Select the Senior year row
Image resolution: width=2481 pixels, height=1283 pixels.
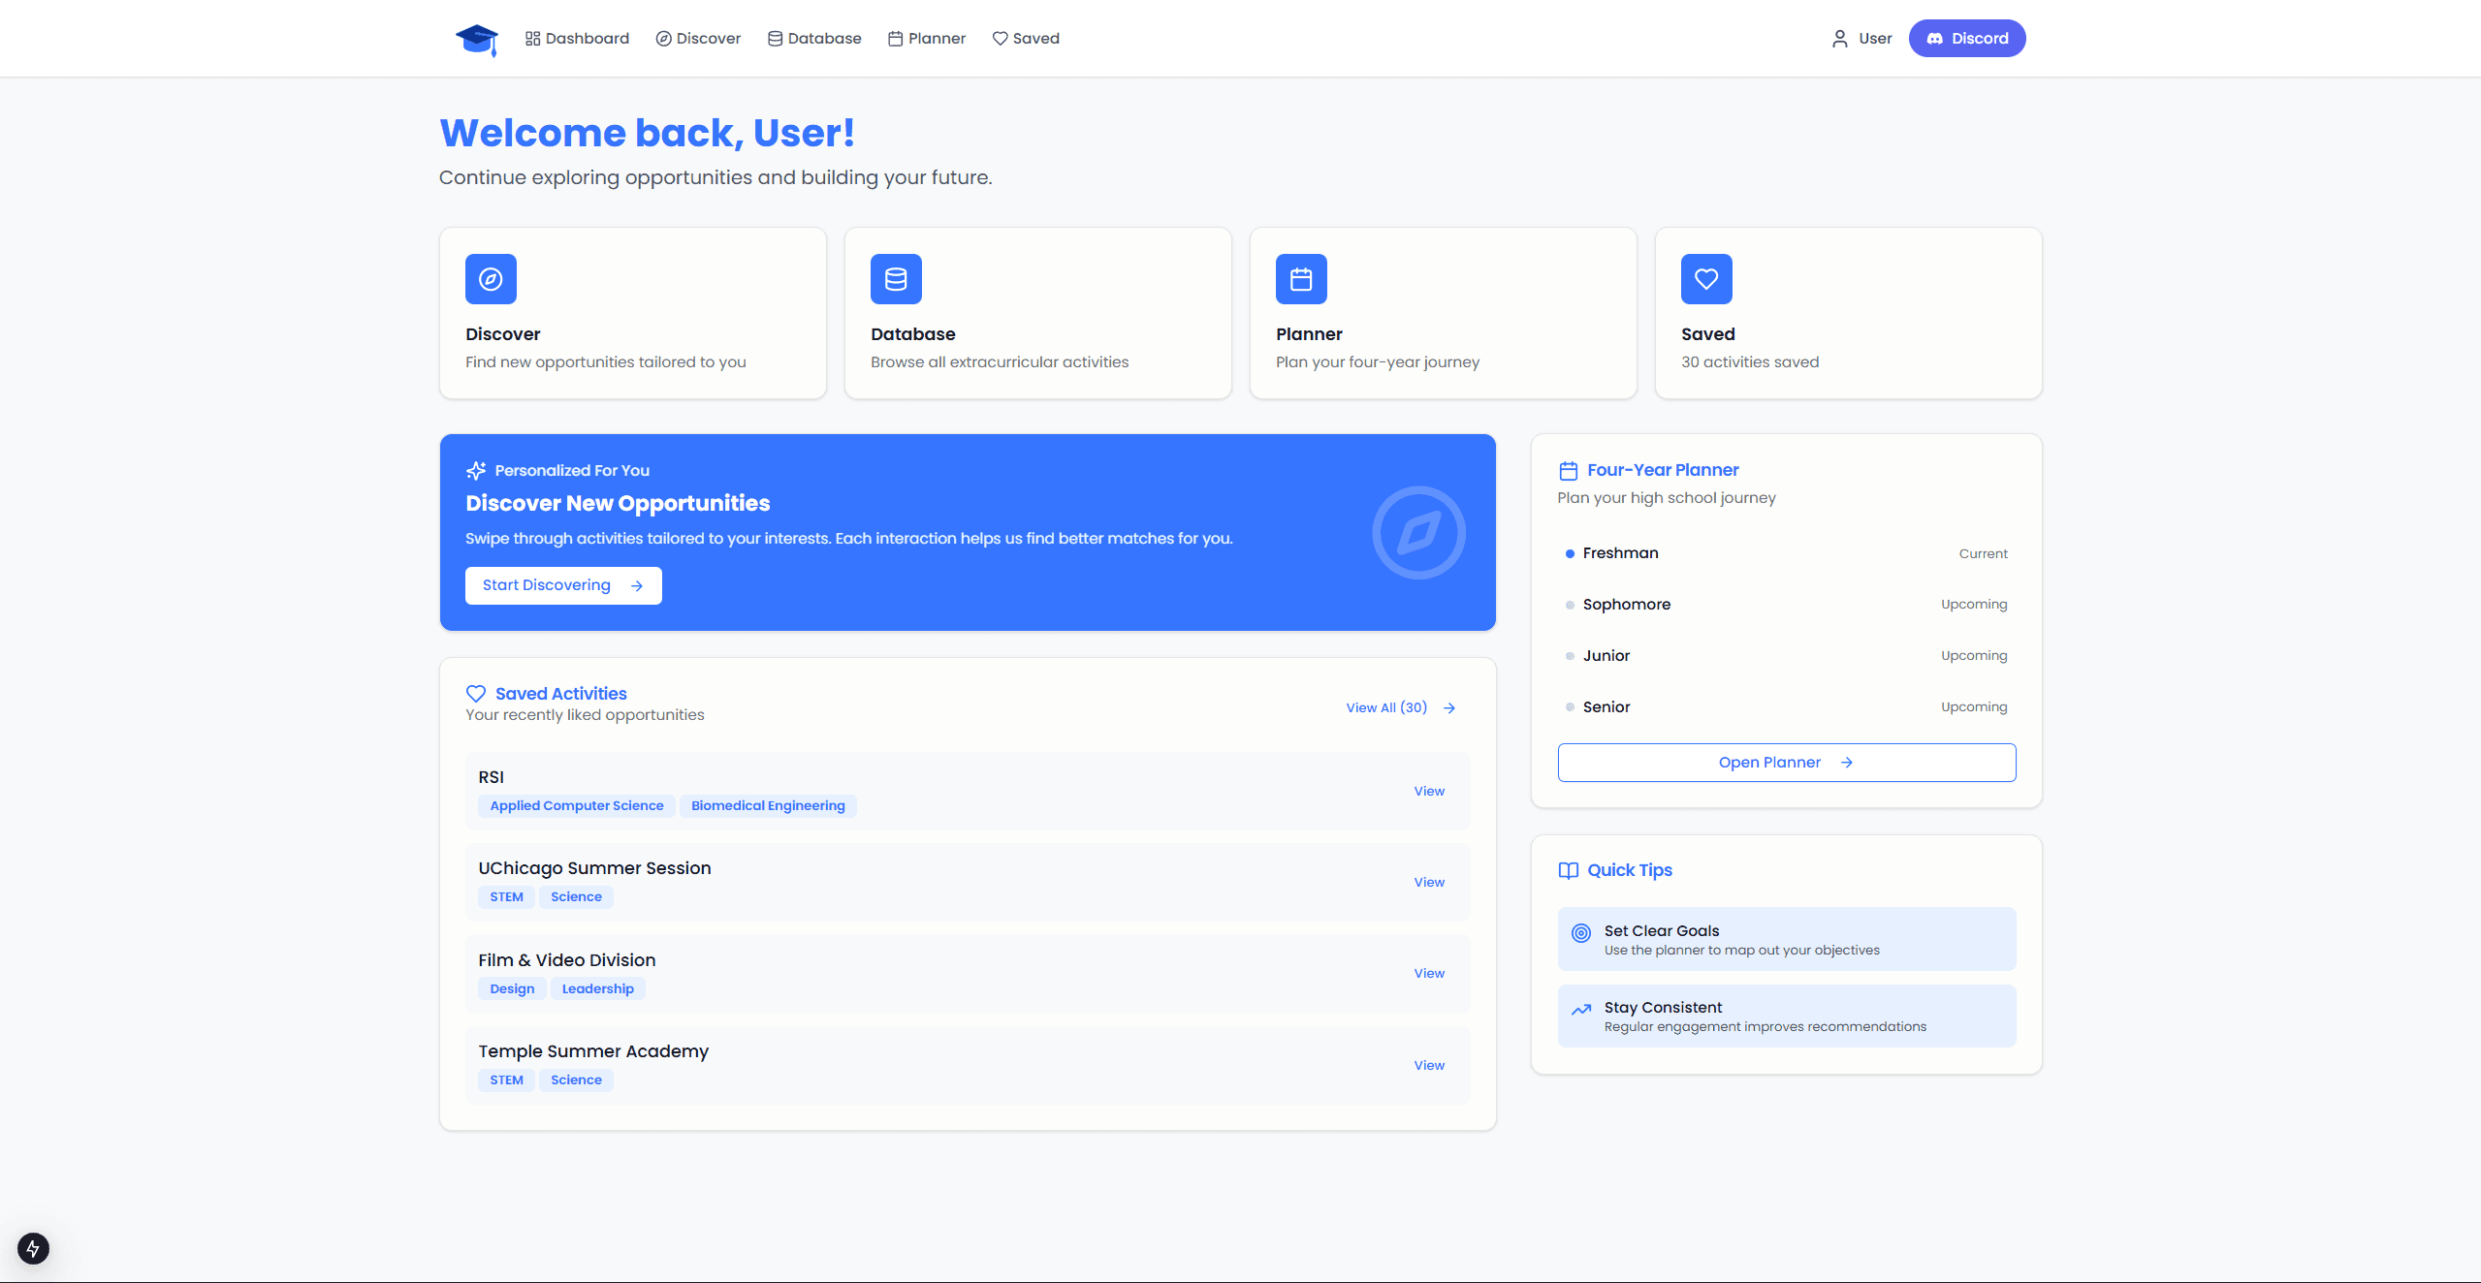tap(1786, 707)
